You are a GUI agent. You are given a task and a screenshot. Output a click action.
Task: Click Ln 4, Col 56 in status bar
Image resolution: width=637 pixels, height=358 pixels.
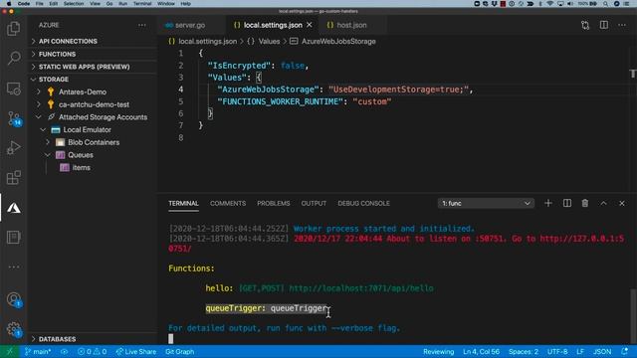tap(481, 351)
